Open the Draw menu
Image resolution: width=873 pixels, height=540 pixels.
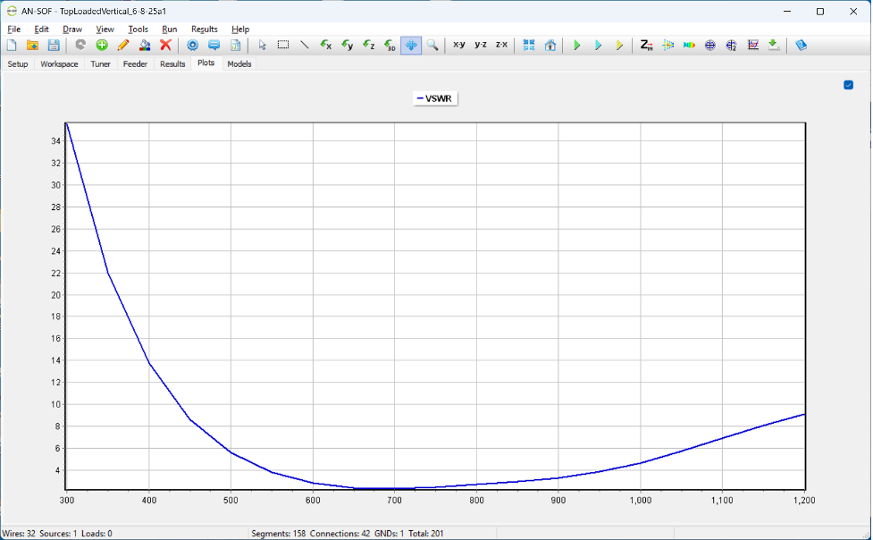[72, 29]
